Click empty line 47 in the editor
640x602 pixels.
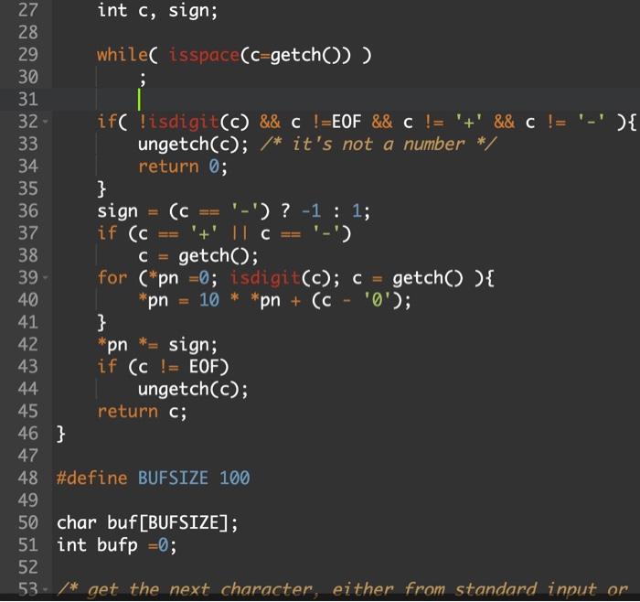click(x=347, y=456)
